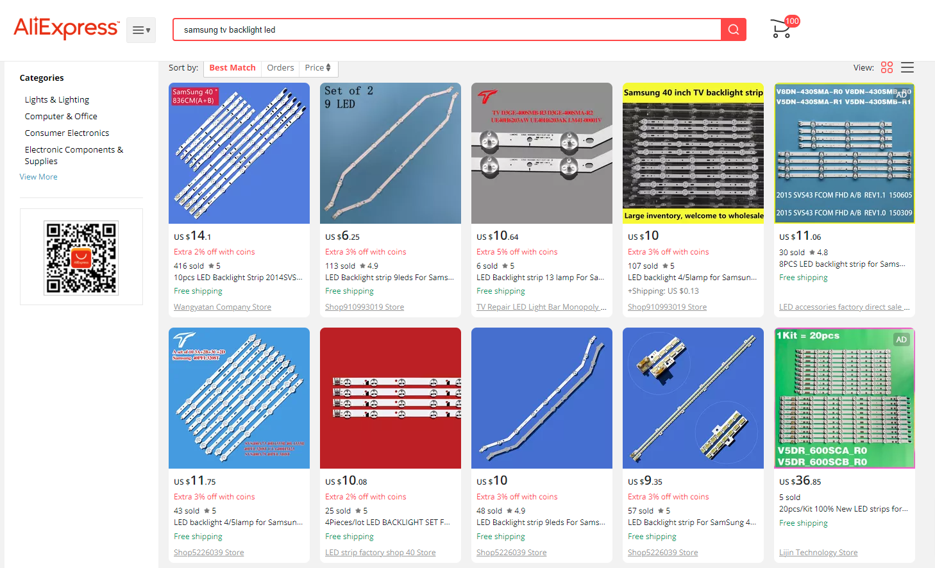The height and width of the screenshot is (568, 935).
Task: Visit Shop5226039 Store under the 11.75 item
Action: [209, 553]
